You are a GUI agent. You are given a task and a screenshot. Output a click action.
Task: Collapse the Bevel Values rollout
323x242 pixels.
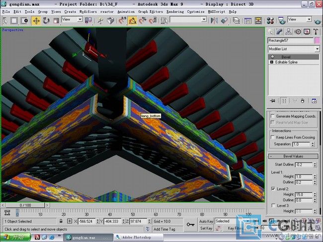(x=293, y=157)
